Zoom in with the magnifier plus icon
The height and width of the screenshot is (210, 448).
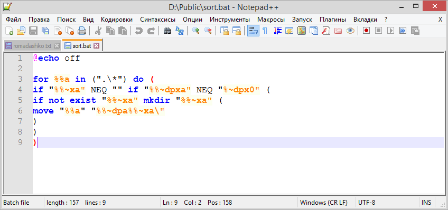[195, 31]
